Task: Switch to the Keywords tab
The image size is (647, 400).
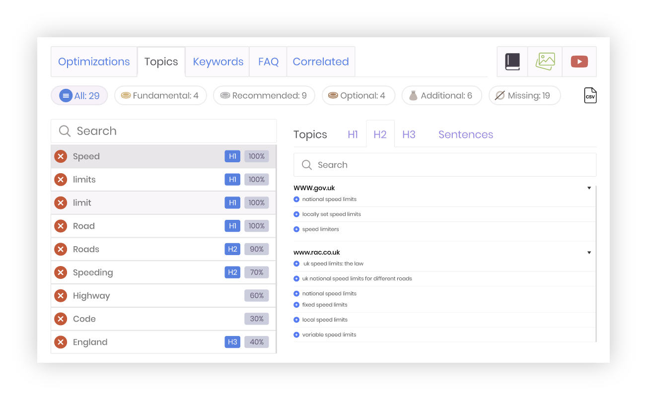Action: pyautogui.click(x=217, y=62)
